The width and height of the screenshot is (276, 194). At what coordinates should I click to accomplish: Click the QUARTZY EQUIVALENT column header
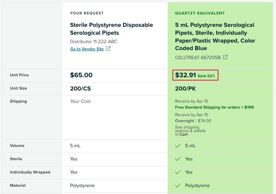tap(200, 13)
